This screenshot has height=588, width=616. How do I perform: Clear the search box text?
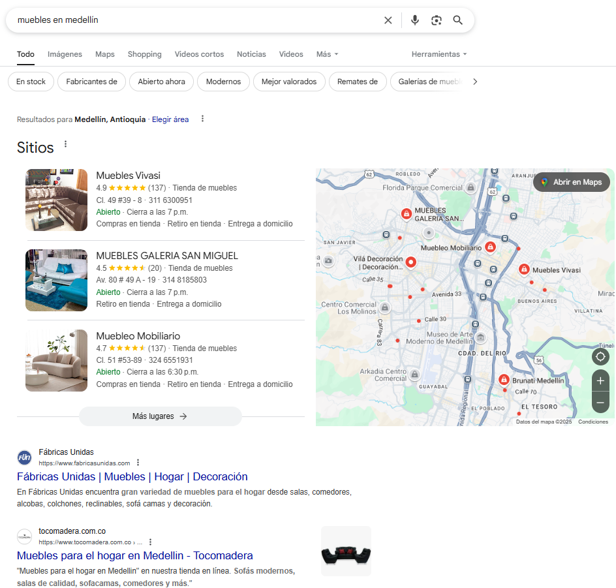pyautogui.click(x=388, y=20)
